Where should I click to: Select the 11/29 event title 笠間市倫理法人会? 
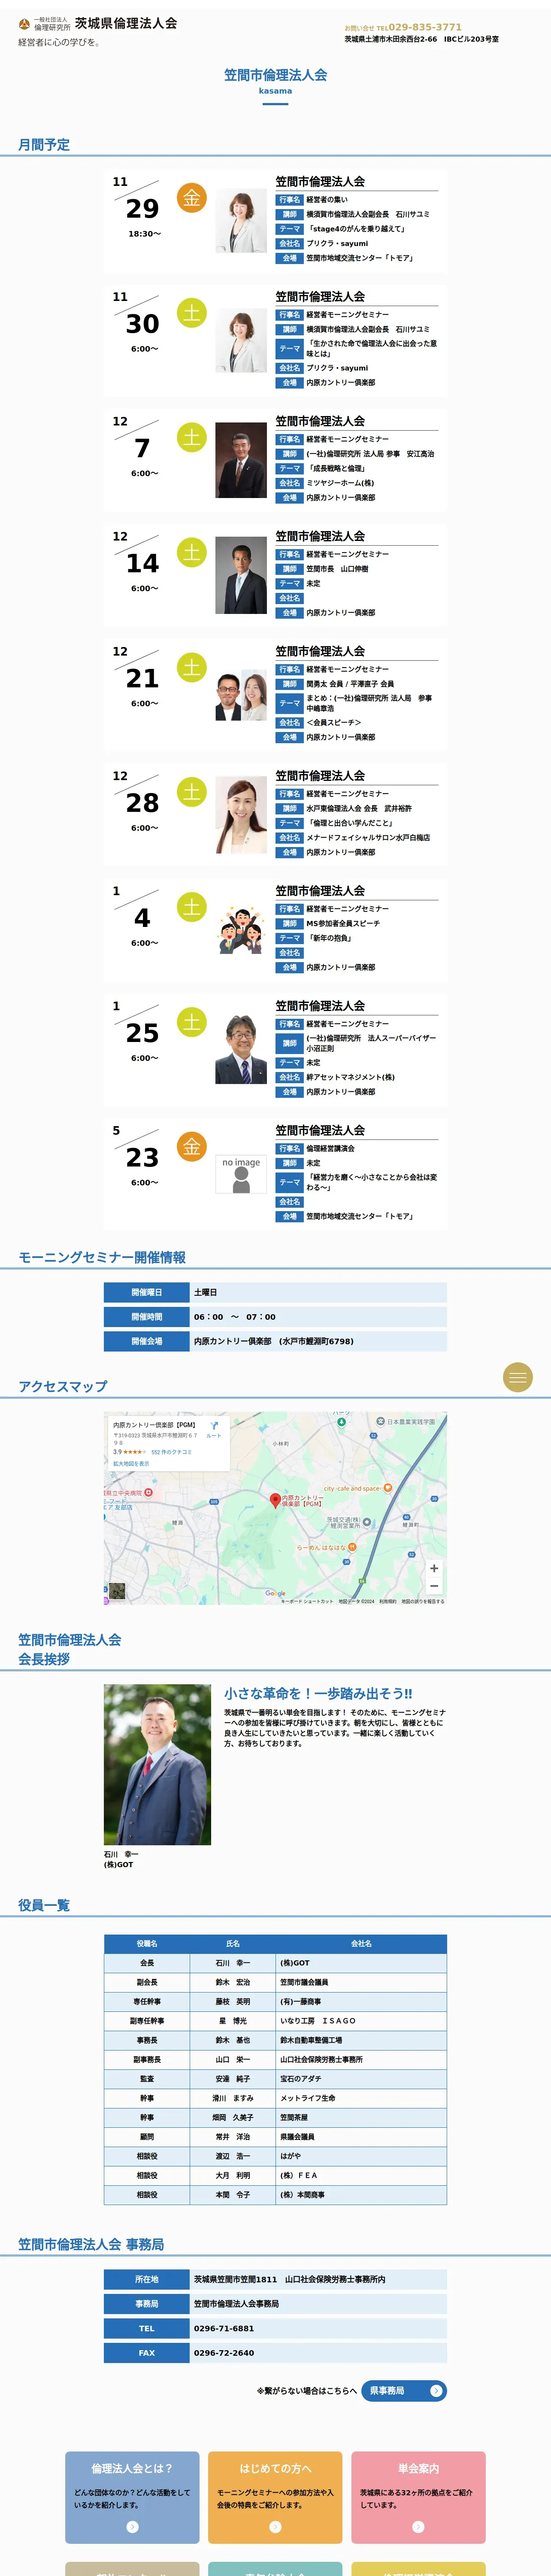[320, 182]
